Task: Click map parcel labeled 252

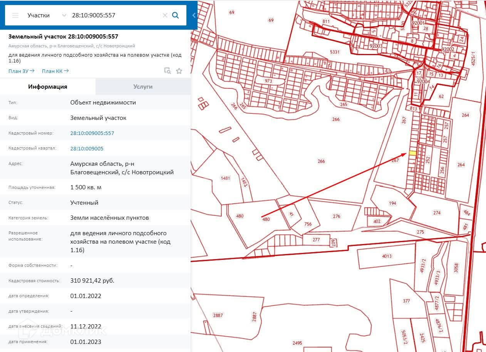Action: (x=427, y=159)
